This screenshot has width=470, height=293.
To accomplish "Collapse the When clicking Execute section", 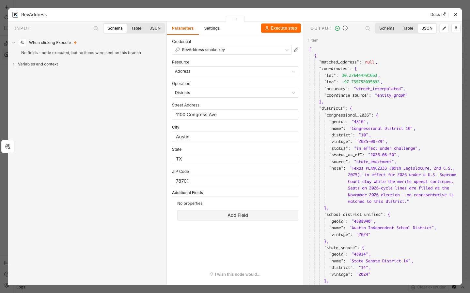I will point(14,43).
